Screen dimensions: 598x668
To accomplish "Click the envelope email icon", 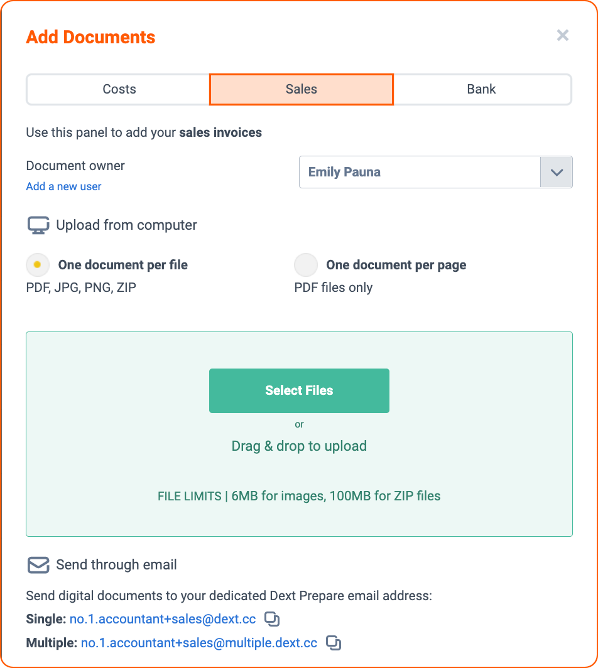I will tap(38, 565).
